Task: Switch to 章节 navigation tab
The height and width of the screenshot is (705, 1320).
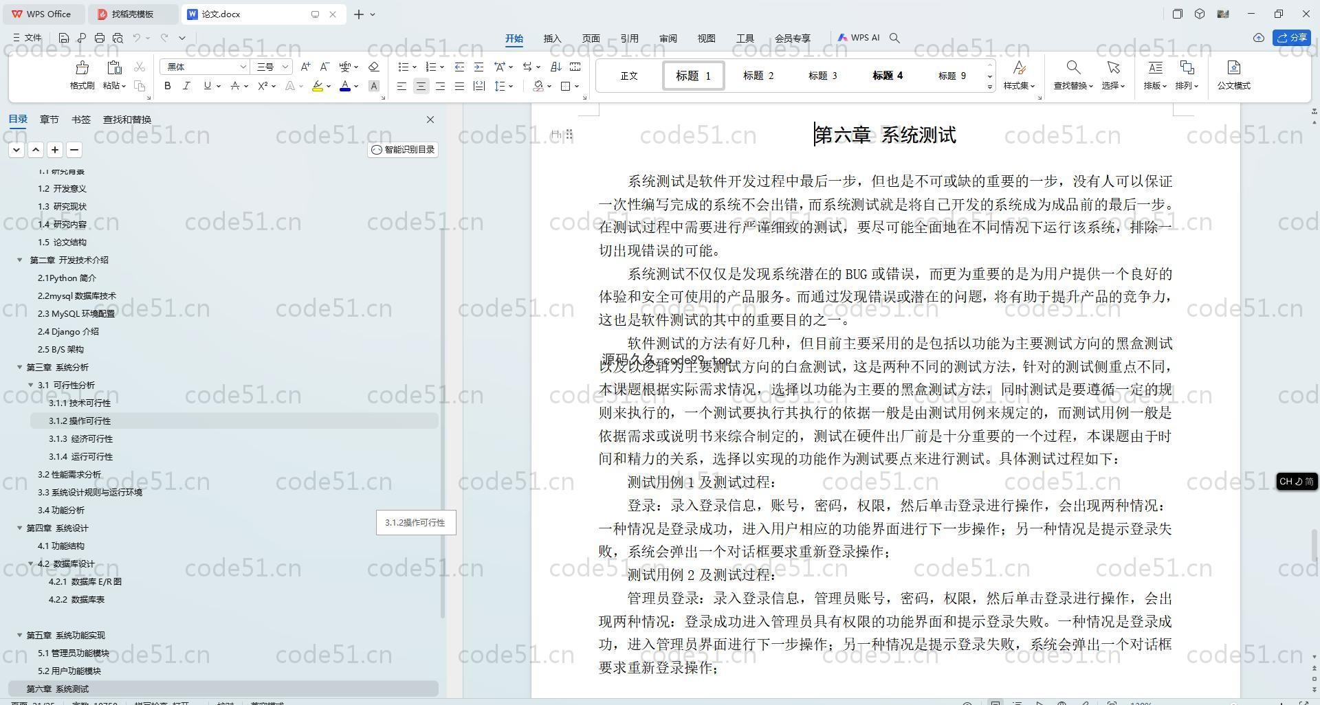Action: [x=49, y=120]
